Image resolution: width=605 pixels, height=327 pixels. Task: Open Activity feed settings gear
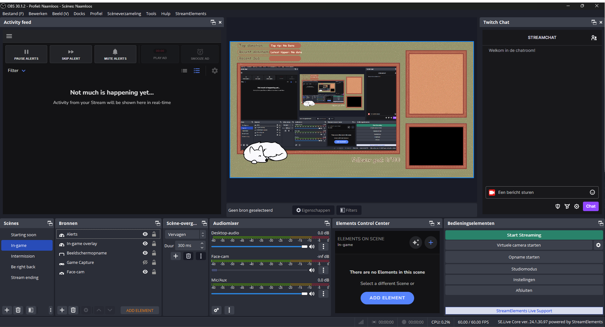pos(215,71)
